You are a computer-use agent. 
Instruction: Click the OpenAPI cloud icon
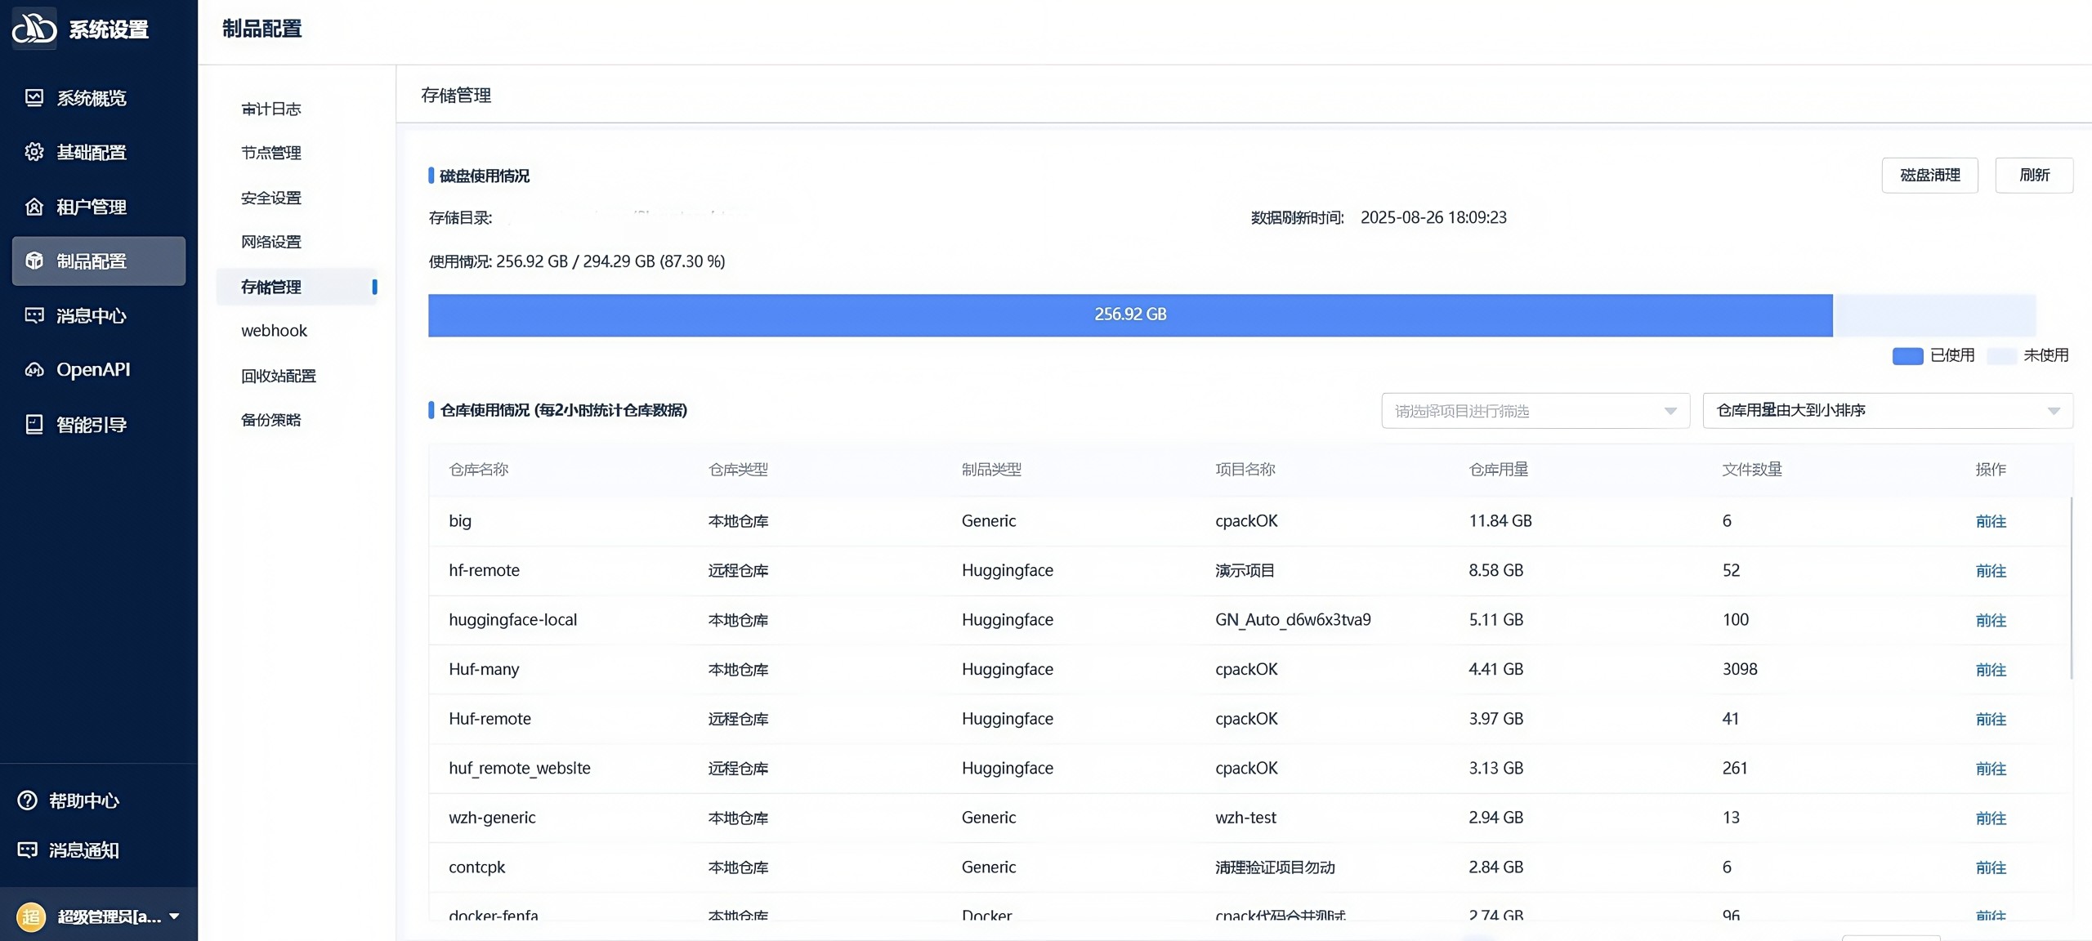point(34,370)
